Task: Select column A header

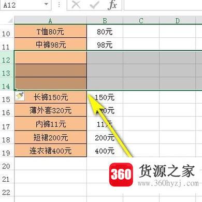Action: [50, 20]
